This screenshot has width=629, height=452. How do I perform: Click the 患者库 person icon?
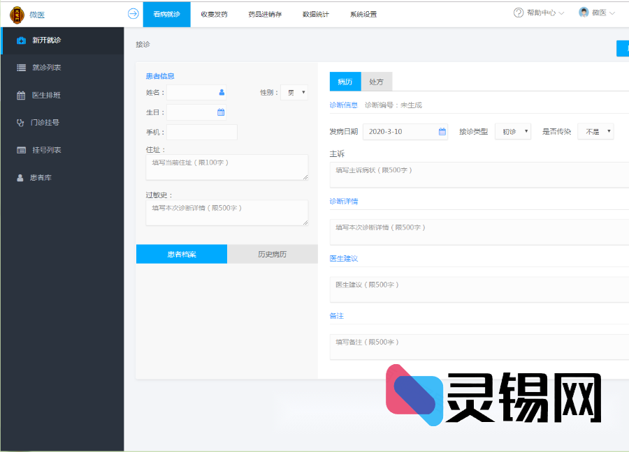point(20,178)
